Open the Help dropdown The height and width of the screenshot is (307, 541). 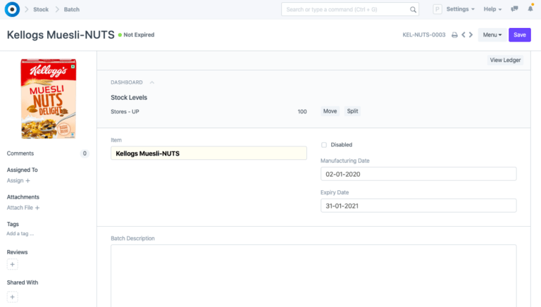pos(492,9)
